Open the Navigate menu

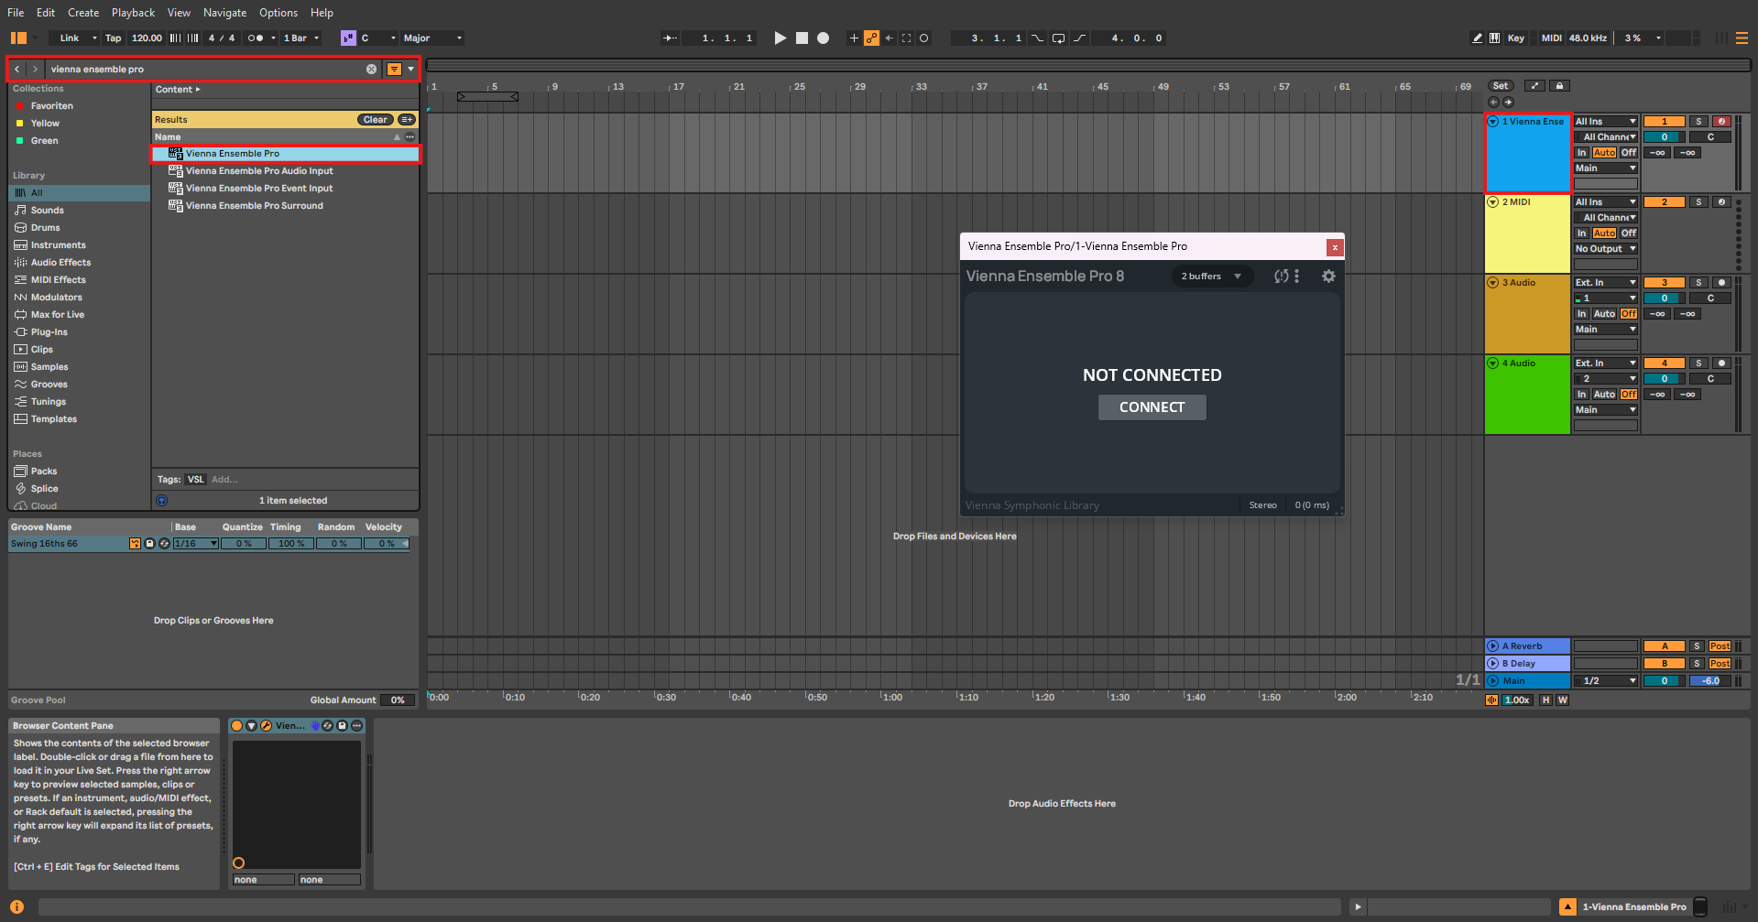coord(224,13)
